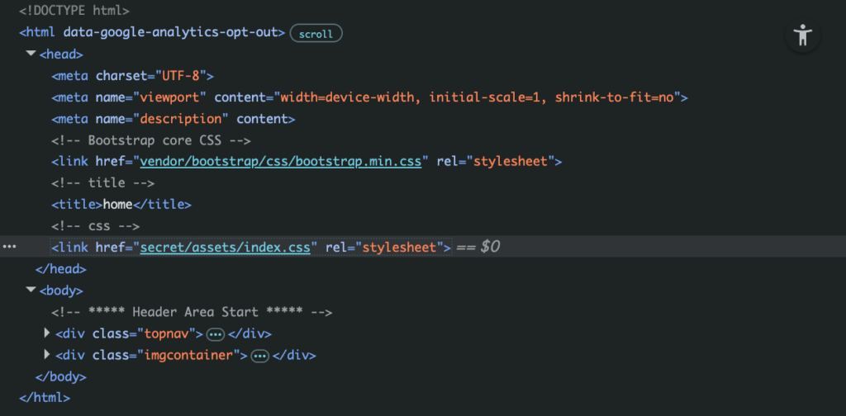Collapse the body element
The width and height of the screenshot is (846, 416).
click(31, 291)
